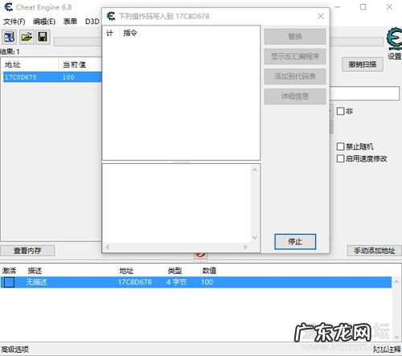Click the 停止 button in dialog
The width and height of the screenshot is (402, 356).
click(295, 242)
